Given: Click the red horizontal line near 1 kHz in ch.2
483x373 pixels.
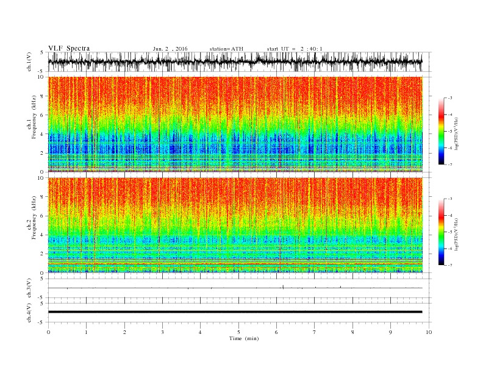Looking at the screenshot, I should [x=235, y=264].
